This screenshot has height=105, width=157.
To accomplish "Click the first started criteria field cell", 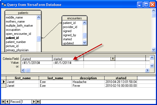I will coord(37,59).
